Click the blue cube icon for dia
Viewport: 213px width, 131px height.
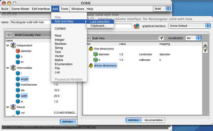click(x=18, y=90)
